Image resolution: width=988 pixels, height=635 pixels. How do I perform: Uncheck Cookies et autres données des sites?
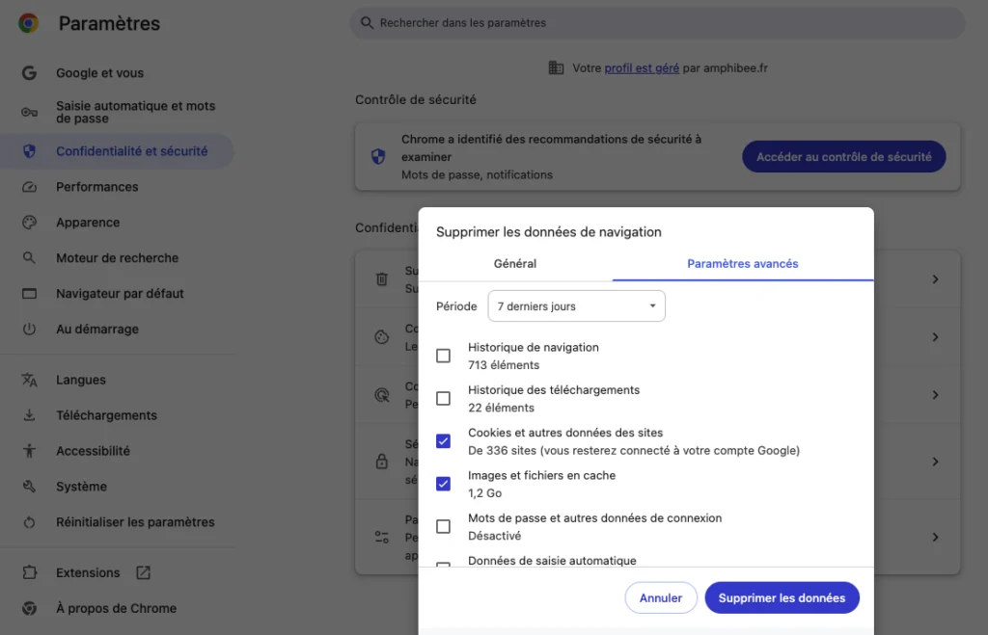pos(444,441)
